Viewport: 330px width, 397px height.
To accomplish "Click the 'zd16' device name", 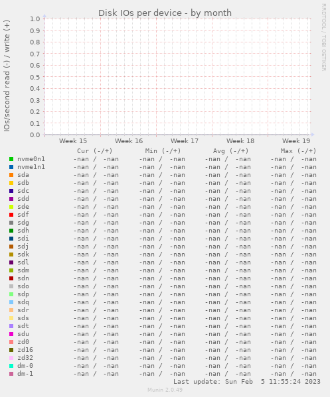I will tap(25, 350).
